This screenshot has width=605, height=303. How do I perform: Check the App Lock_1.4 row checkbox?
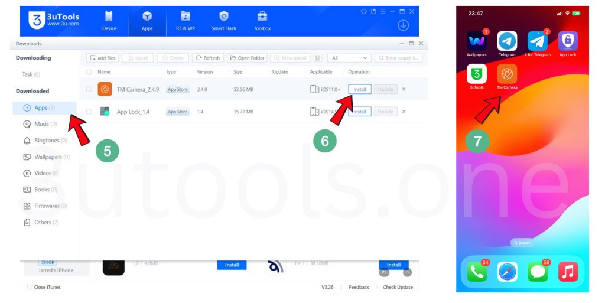[x=89, y=112]
